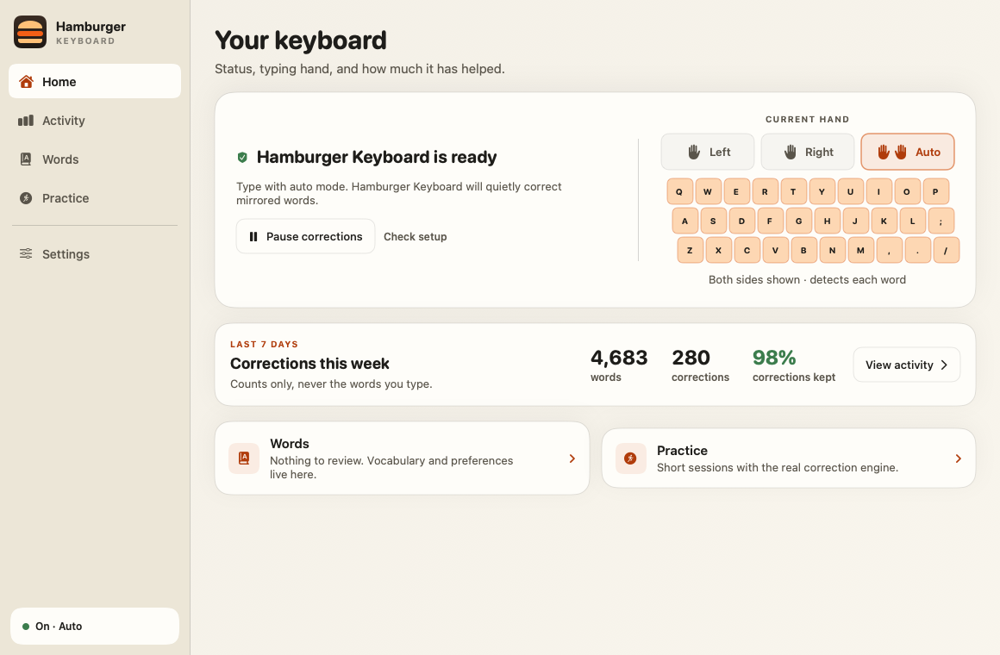Open Practice in the sidebar

click(x=95, y=198)
